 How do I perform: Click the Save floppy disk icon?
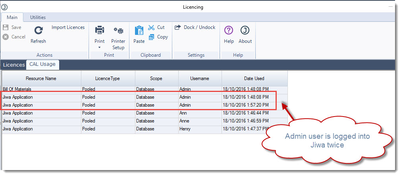pos(6,27)
